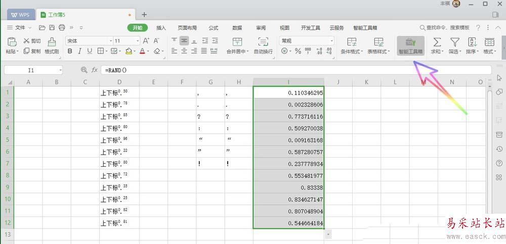Click the Smart Toolbox (智能工具箱) button
Image resolution: width=506 pixels, height=244 pixels.
(x=410, y=45)
